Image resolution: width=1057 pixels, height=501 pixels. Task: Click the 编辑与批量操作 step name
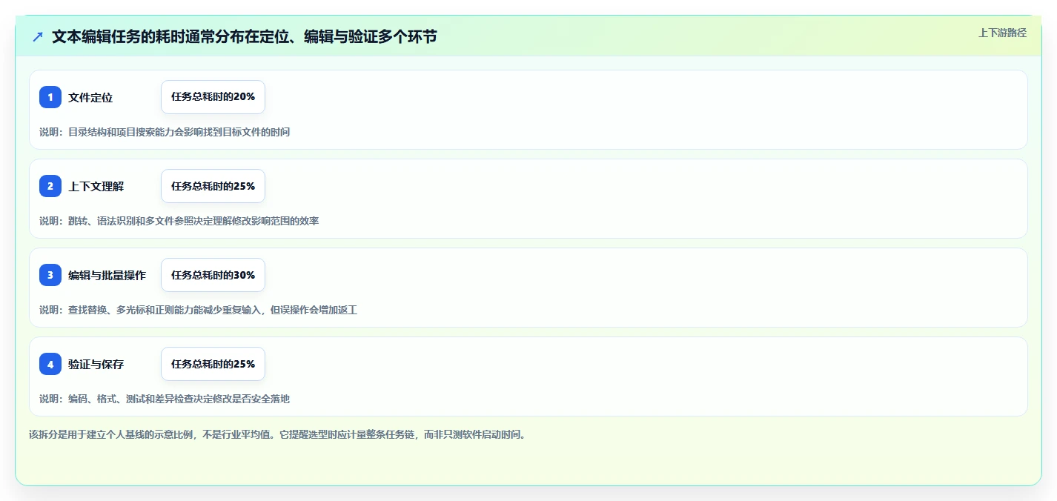(x=107, y=275)
